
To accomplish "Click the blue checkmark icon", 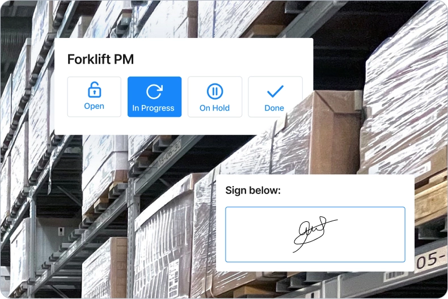I will coord(275,91).
